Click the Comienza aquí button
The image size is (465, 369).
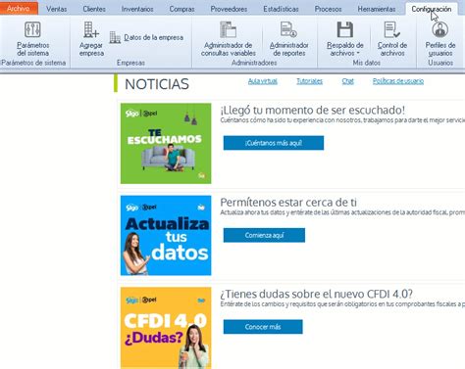[264, 235]
